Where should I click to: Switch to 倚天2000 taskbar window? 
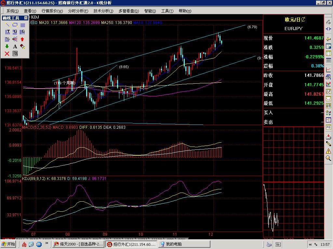pyautogui.click(x=78, y=244)
